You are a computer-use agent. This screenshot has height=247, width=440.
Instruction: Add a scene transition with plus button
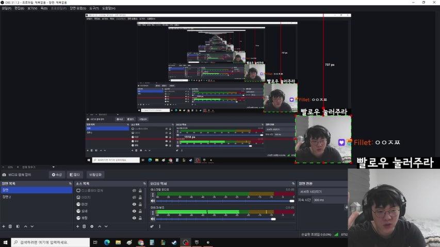point(346,207)
